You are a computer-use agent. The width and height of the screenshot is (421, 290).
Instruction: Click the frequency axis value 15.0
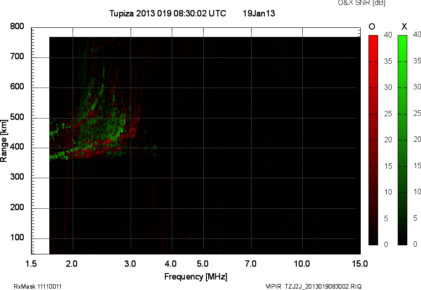click(360, 264)
